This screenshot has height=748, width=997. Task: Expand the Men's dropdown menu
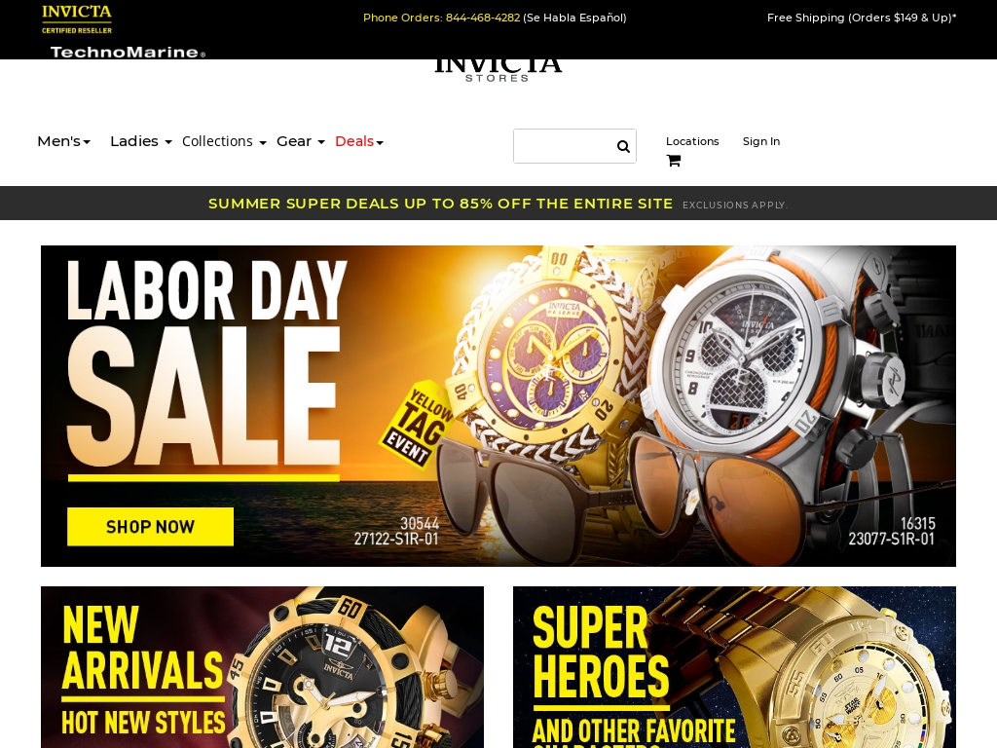[x=63, y=141]
